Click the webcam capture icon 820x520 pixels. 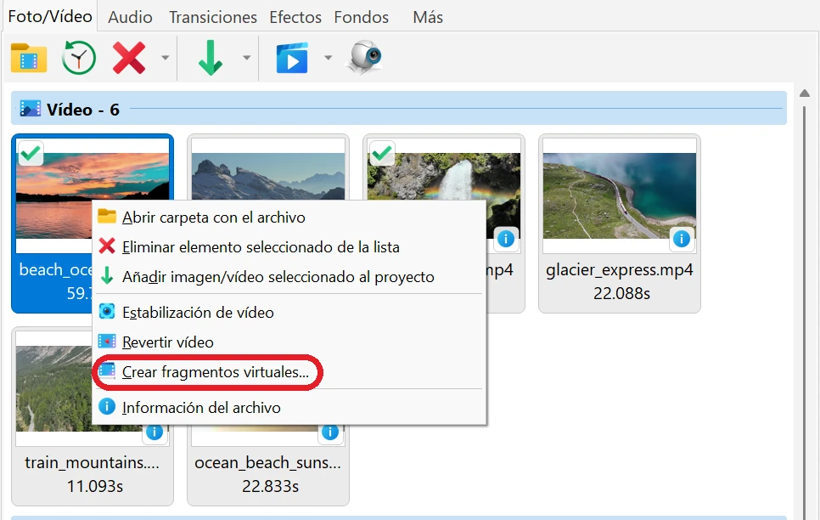[365, 57]
